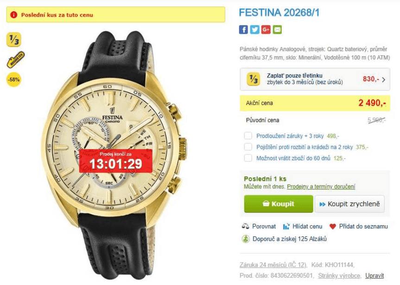400x285 pixels.
Task: Share the watch on Twitter
Action: pyautogui.click(x=254, y=31)
